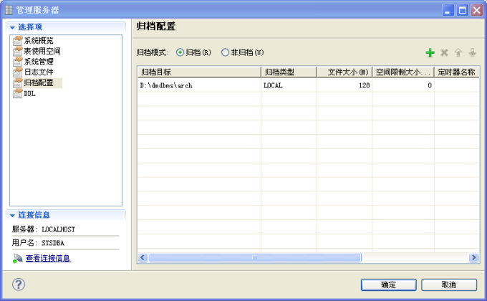The width and height of the screenshot is (487, 301).
Task: Open the 系统概览 page
Action: pos(39,40)
